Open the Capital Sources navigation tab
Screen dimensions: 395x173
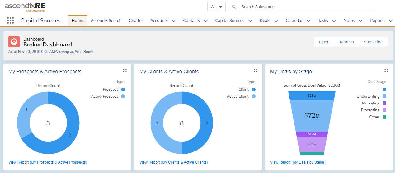(230, 21)
